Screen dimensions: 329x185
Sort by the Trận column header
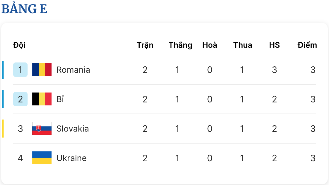coord(145,45)
